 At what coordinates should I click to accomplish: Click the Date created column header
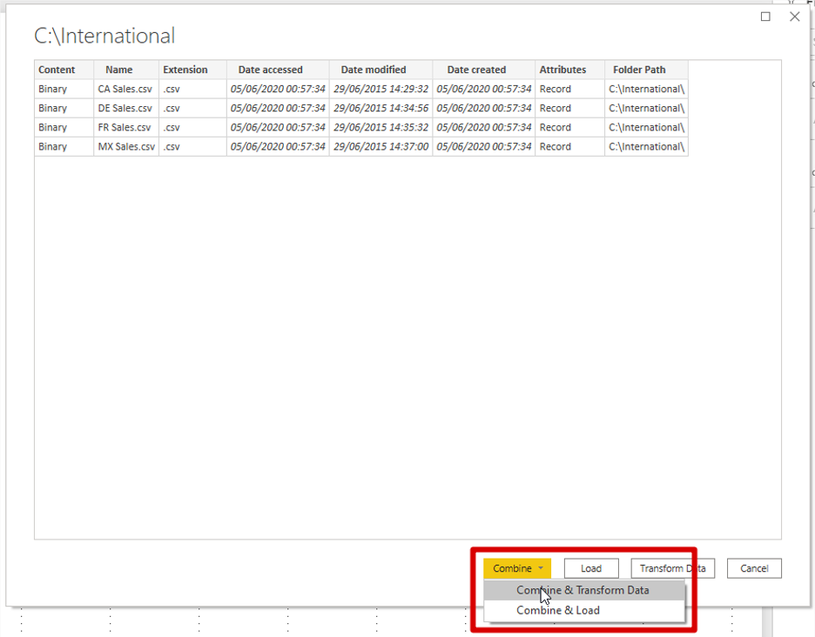tap(483, 70)
